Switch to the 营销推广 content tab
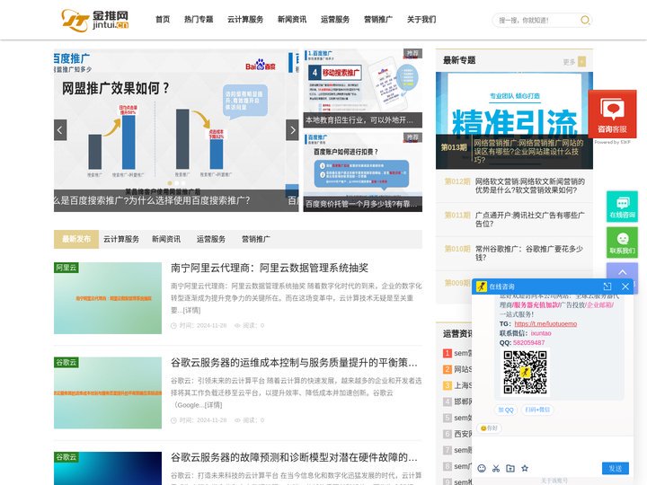Image resolution: width=647 pixels, height=485 pixels. click(x=256, y=239)
